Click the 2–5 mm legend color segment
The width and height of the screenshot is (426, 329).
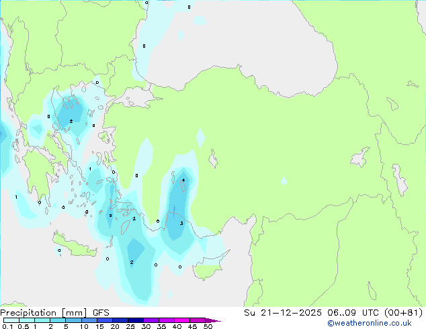pyautogui.click(x=58, y=320)
